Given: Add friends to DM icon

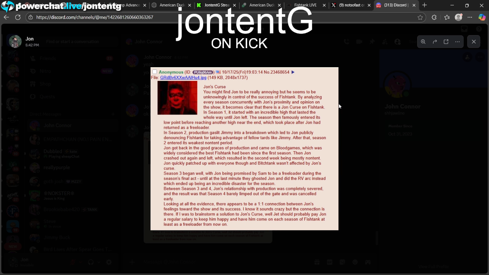Looking at the screenshot, I should point(385,42).
